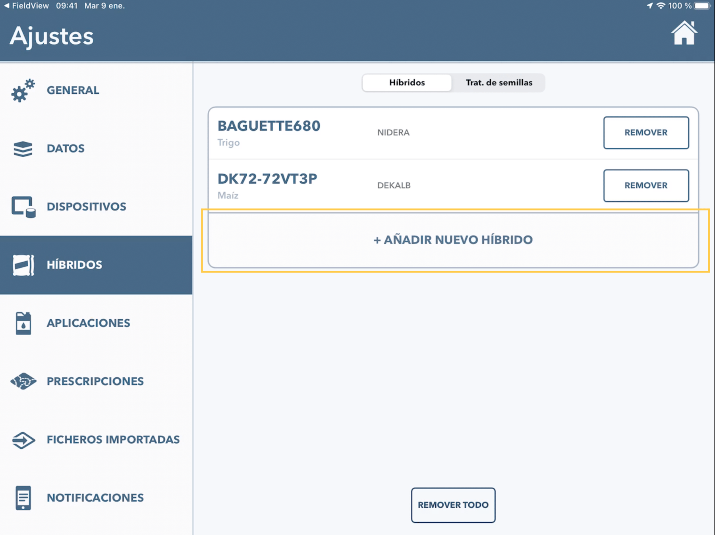Open Aplicaciones via the jug icon

click(23, 323)
